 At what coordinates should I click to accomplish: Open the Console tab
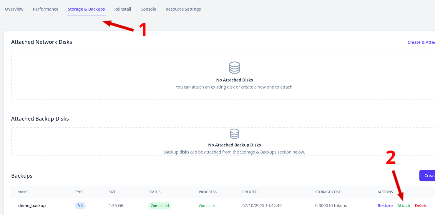[x=148, y=9]
